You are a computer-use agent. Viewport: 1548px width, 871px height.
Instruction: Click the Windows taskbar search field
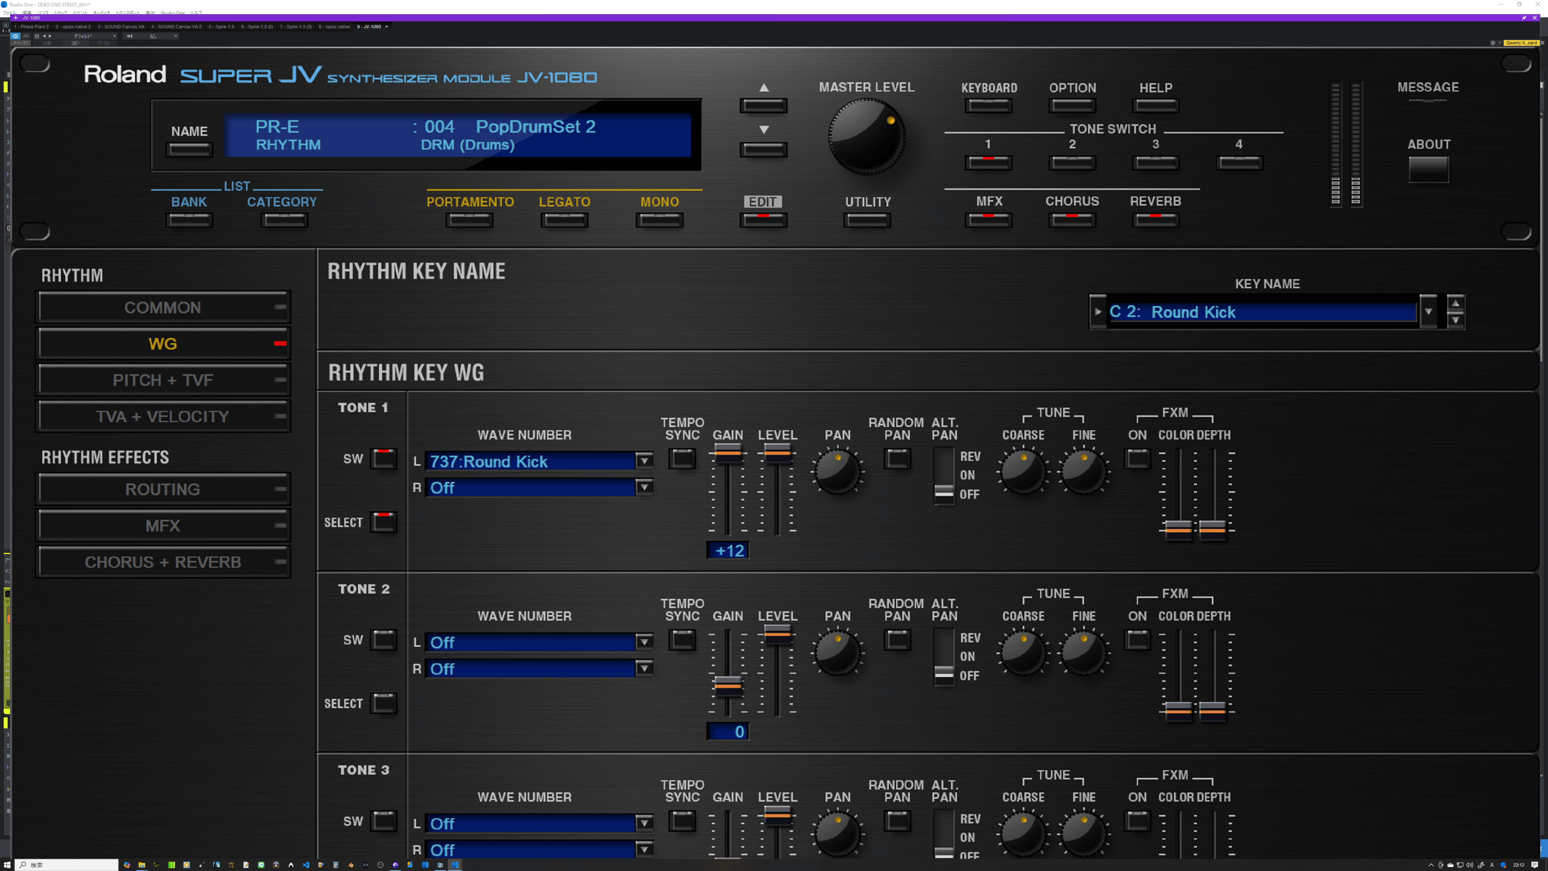pyautogui.click(x=66, y=865)
